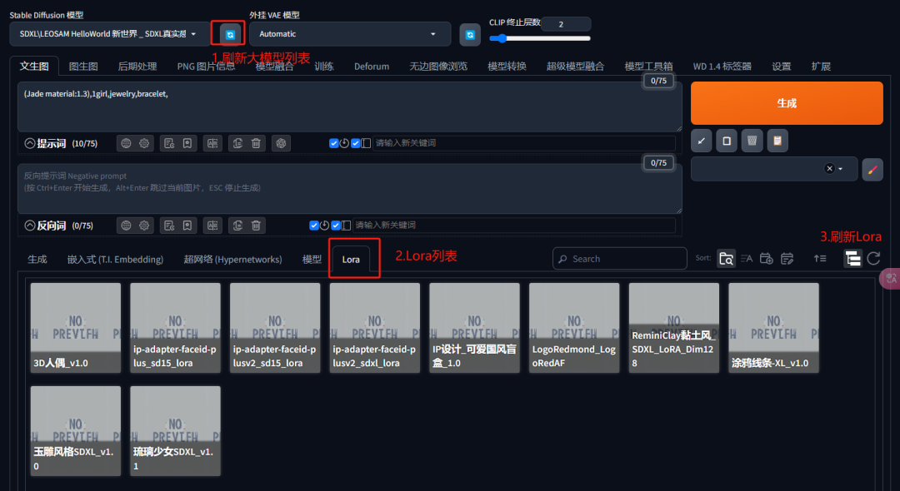Open the WD 1.4 标签器 tab

(722, 66)
